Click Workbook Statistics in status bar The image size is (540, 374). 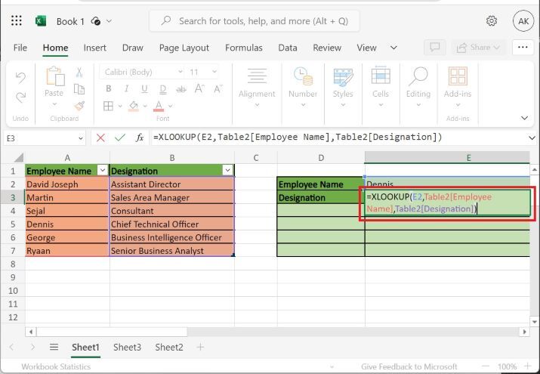56,366
